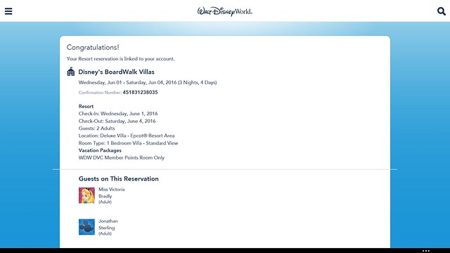
Task: Click the Congratulations! heading
Action: coord(93,47)
